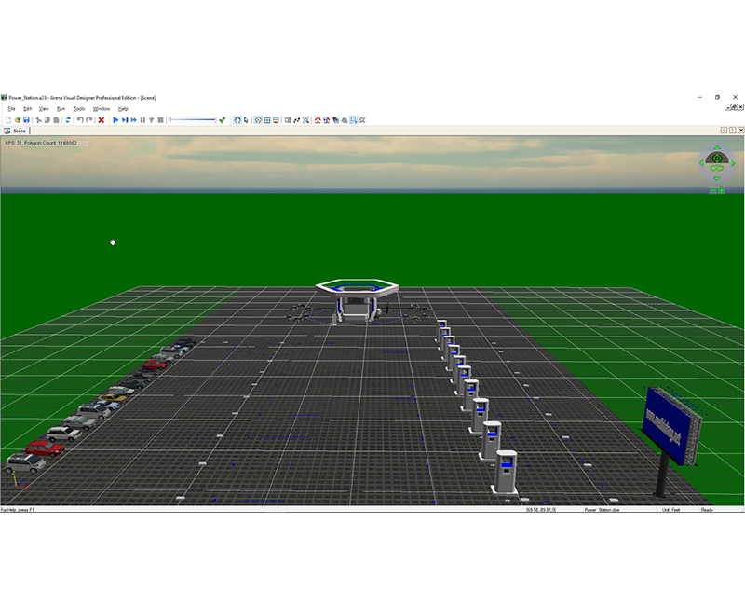Click the New document icon
This screenshot has height=606, width=745.
[x=8, y=120]
